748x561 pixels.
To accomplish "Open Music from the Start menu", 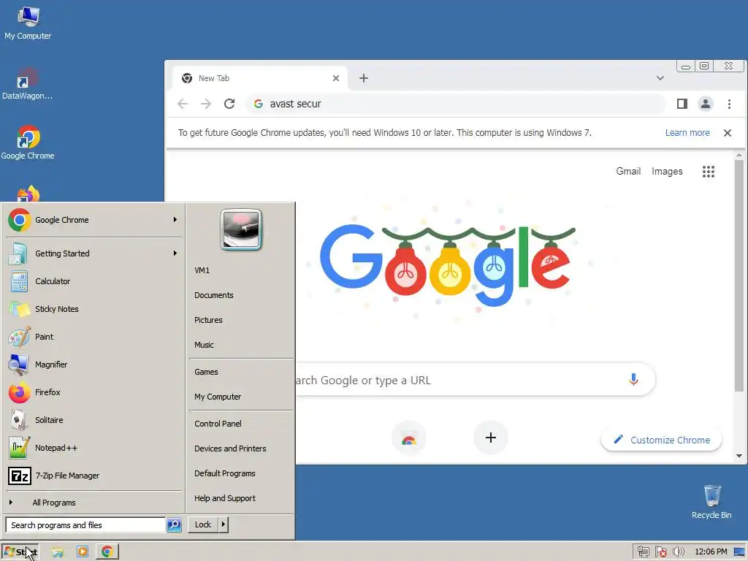I will click(241, 345).
